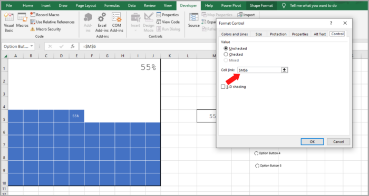Click the large 55% label
This screenshot has width=369, height=196.
[148, 67]
